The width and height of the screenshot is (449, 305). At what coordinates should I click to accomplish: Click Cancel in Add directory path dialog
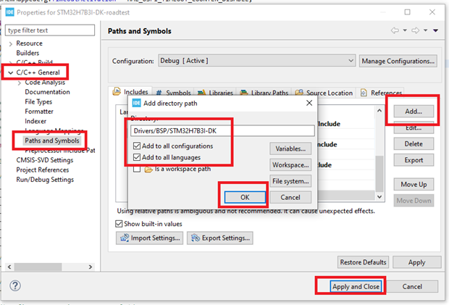(x=290, y=197)
